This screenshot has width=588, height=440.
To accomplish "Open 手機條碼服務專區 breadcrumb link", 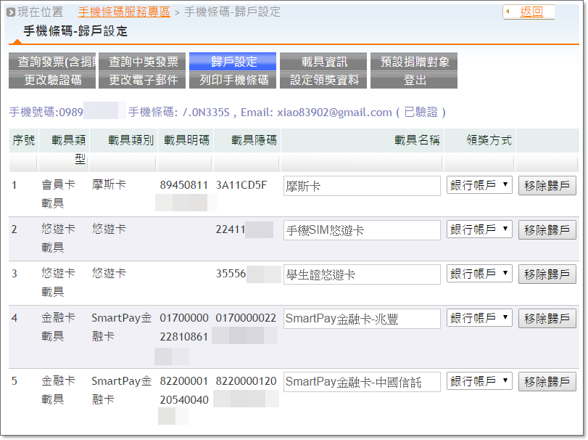I will (x=124, y=12).
